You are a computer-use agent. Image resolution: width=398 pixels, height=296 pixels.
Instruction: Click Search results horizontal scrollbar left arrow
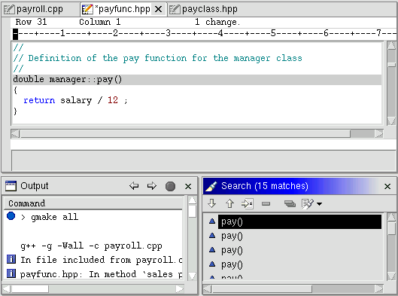click(208, 289)
